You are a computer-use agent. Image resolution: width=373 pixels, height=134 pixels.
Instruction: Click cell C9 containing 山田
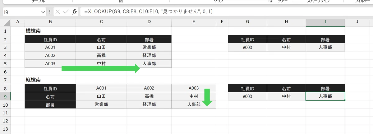(101, 96)
